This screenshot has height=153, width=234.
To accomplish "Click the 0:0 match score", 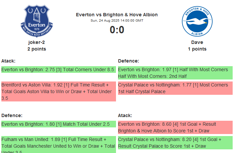I will 117,30.
